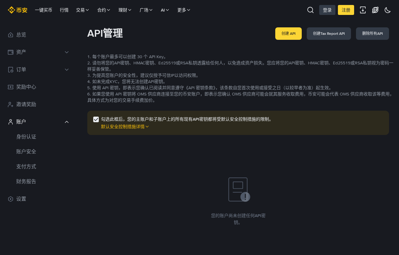Expand the 订单 sidebar section
The image size is (399, 255).
pos(39,70)
